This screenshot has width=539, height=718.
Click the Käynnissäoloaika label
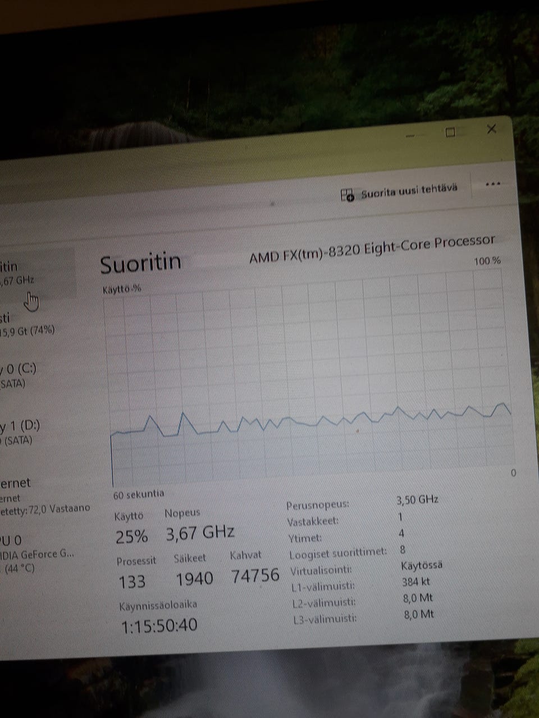click(158, 605)
